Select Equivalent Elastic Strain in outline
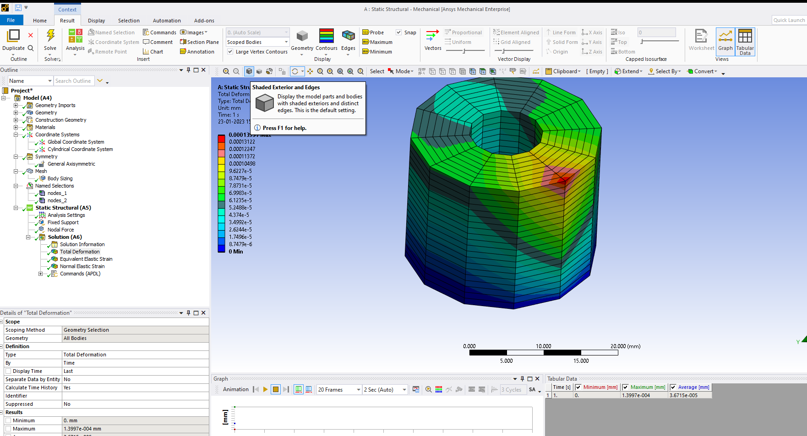The height and width of the screenshot is (436, 807). click(x=86, y=259)
